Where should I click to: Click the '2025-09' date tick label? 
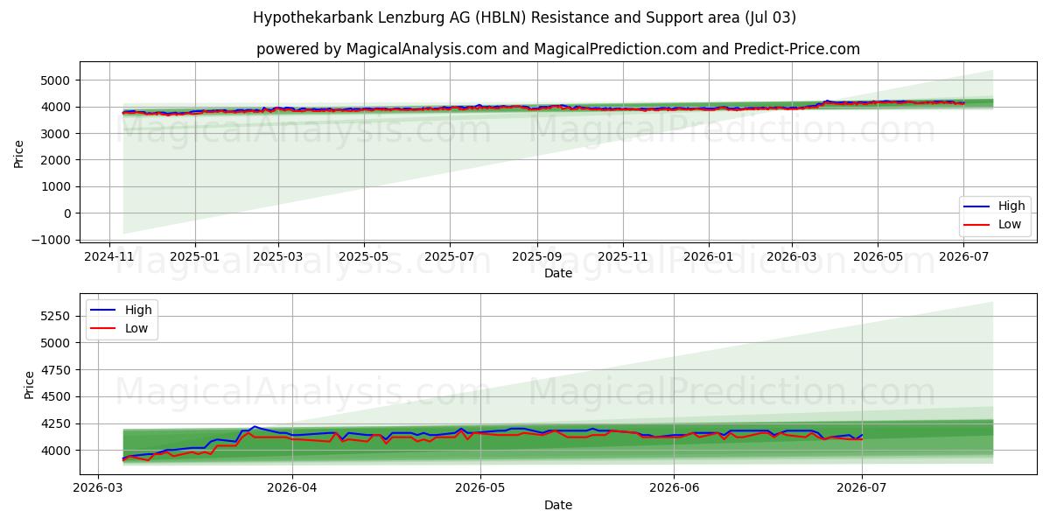(536, 256)
